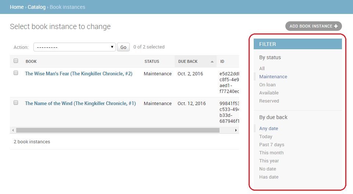Filter due back by This month

tap(271, 153)
